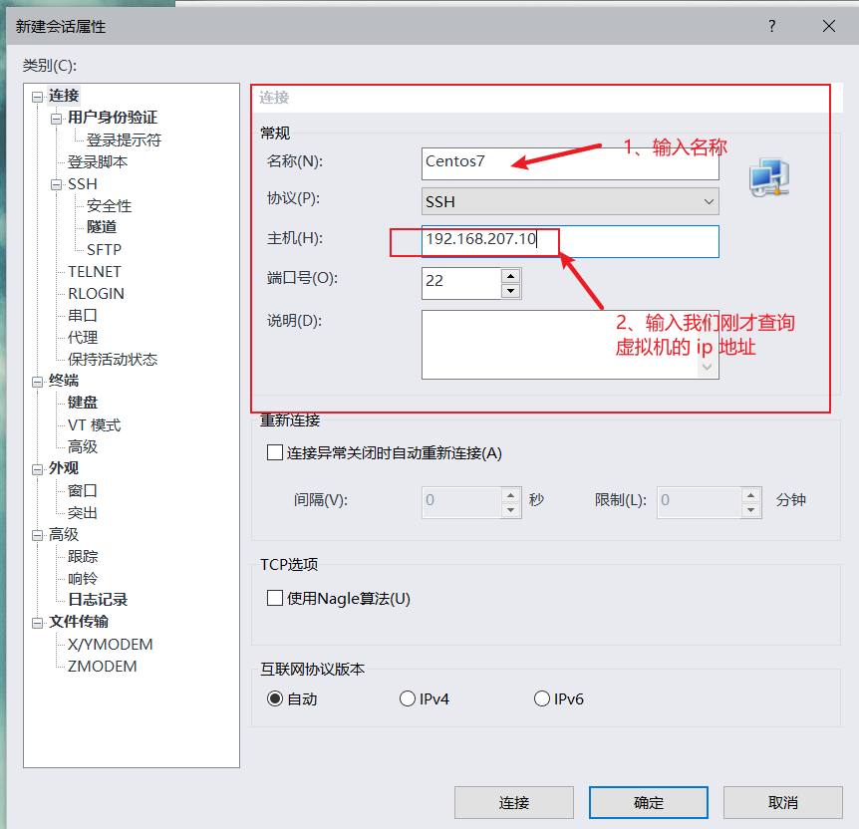Screen dimensions: 859x829
Task: Click the 确定 OK button
Action: click(x=648, y=802)
